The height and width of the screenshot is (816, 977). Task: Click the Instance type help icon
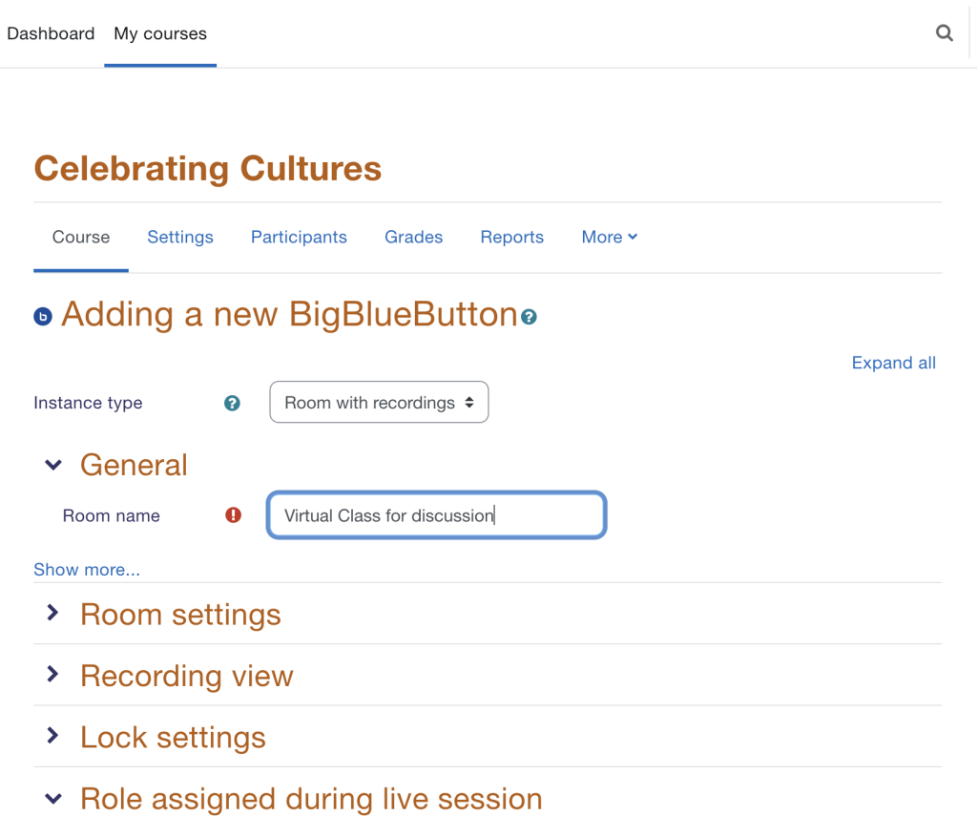232,404
